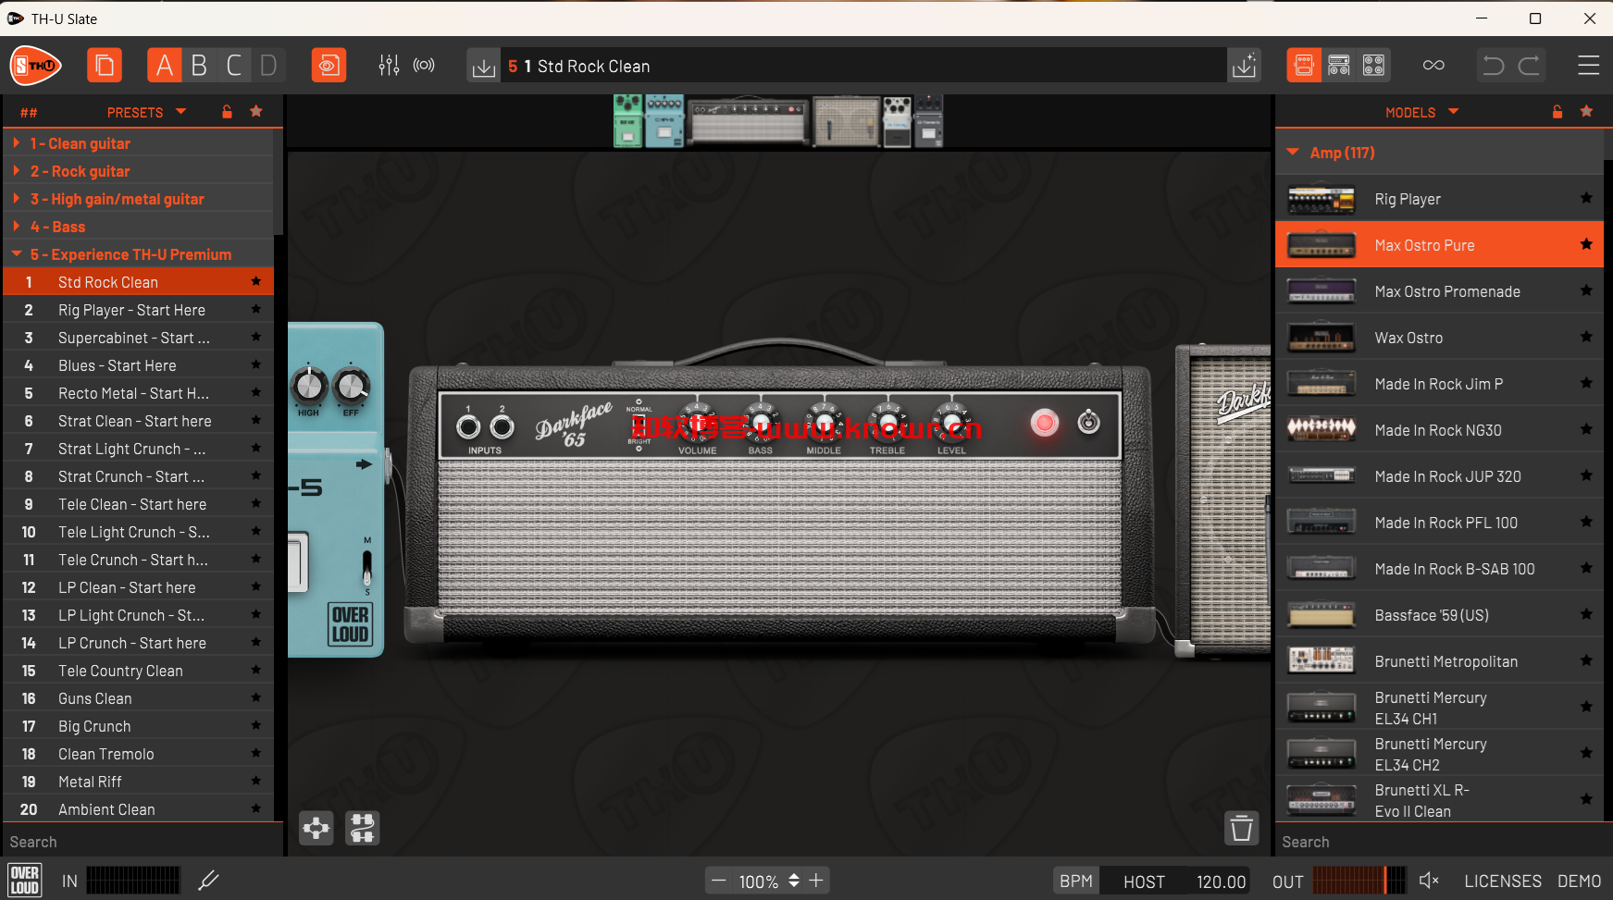The image size is (1613, 900).
Task: Redo the last action
Action: tap(1529, 65)
